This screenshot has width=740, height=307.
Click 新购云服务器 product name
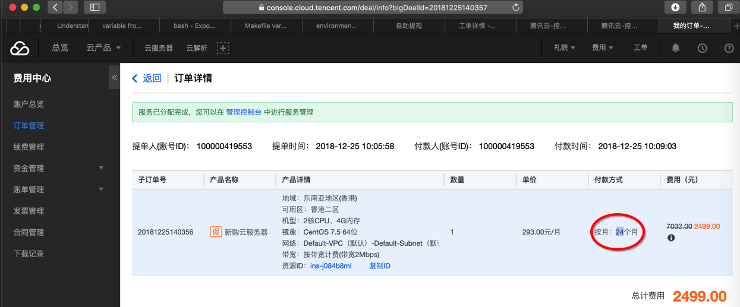coord(246,232)
